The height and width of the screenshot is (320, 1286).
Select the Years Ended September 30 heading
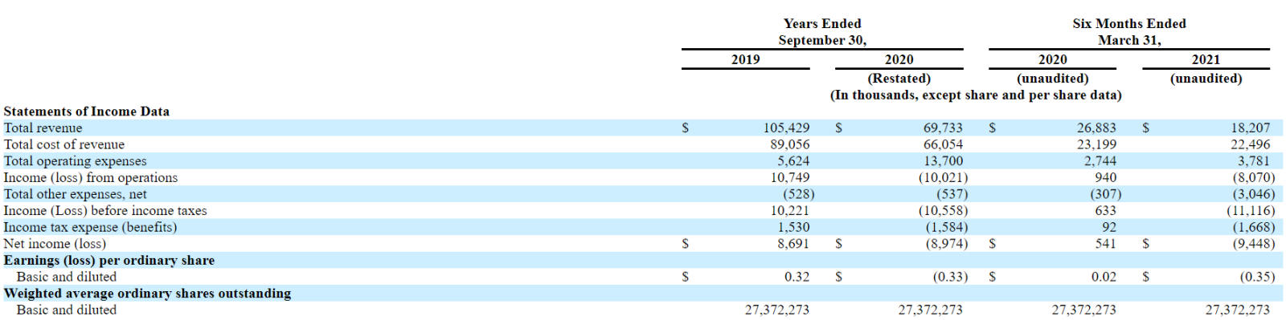[x=822, y=32]
